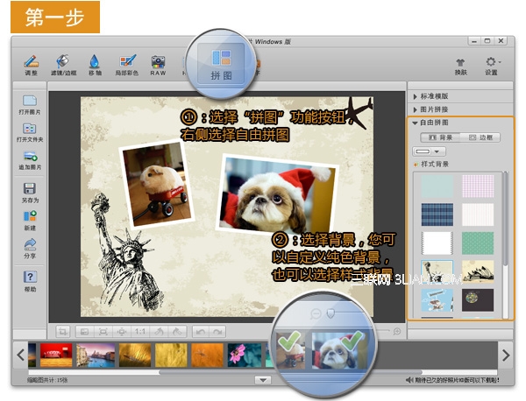Open the RAW camera tool
The image size is (526, 401).
(x=158, y=66)
